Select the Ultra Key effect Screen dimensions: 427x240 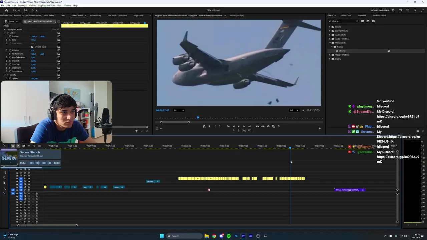click(343, 51)
